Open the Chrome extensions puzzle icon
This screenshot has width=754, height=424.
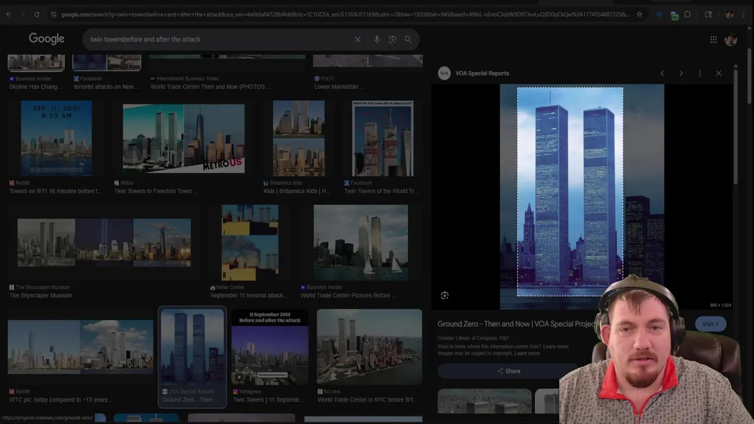(x=687, y=14)
